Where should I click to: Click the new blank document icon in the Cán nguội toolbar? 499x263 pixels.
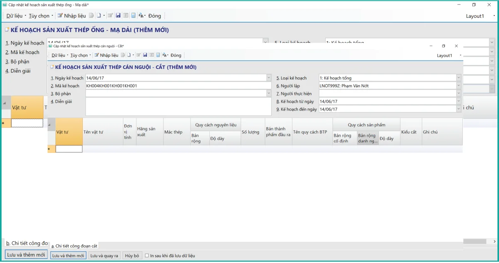coord(129,55)
